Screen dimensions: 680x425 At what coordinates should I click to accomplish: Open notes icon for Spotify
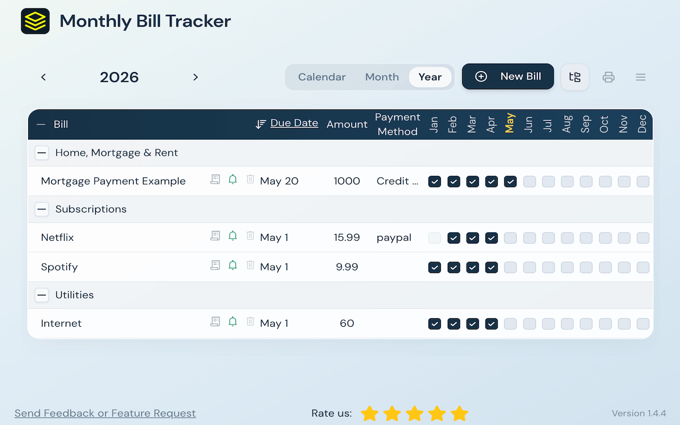pos(215,265)
